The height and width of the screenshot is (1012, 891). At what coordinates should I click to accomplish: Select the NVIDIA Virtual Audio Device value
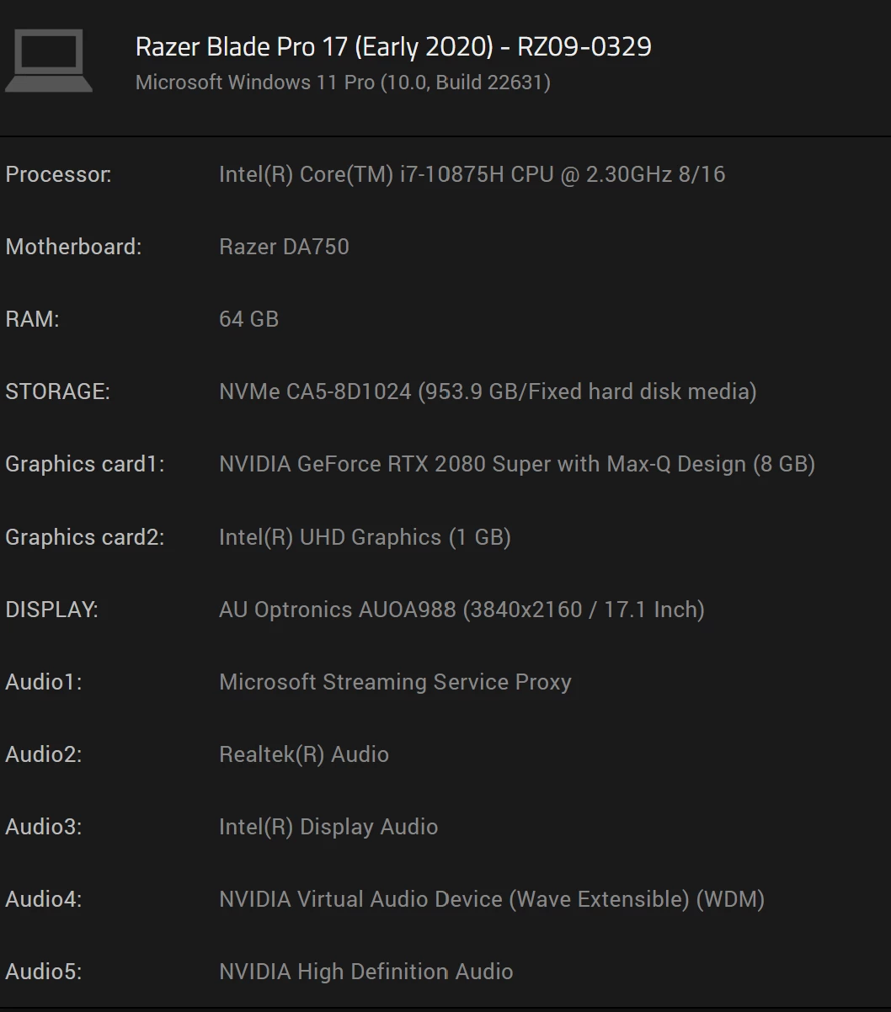(492, 899)
